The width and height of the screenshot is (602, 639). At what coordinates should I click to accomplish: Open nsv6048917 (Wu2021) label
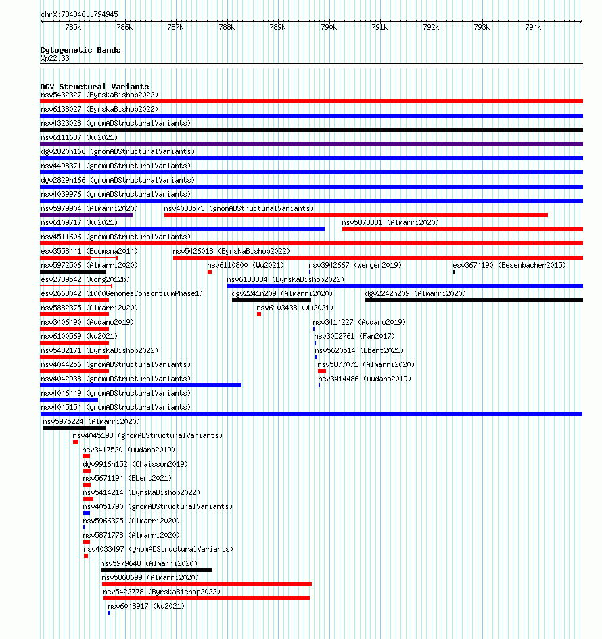[146, 607]
